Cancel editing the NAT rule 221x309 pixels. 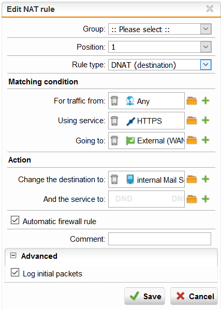tap(194, 296)
